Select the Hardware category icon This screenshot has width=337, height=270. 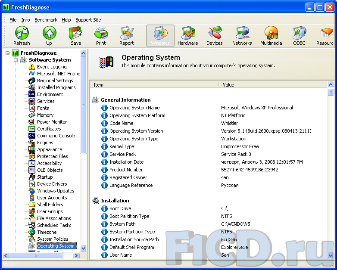(187, 36)
